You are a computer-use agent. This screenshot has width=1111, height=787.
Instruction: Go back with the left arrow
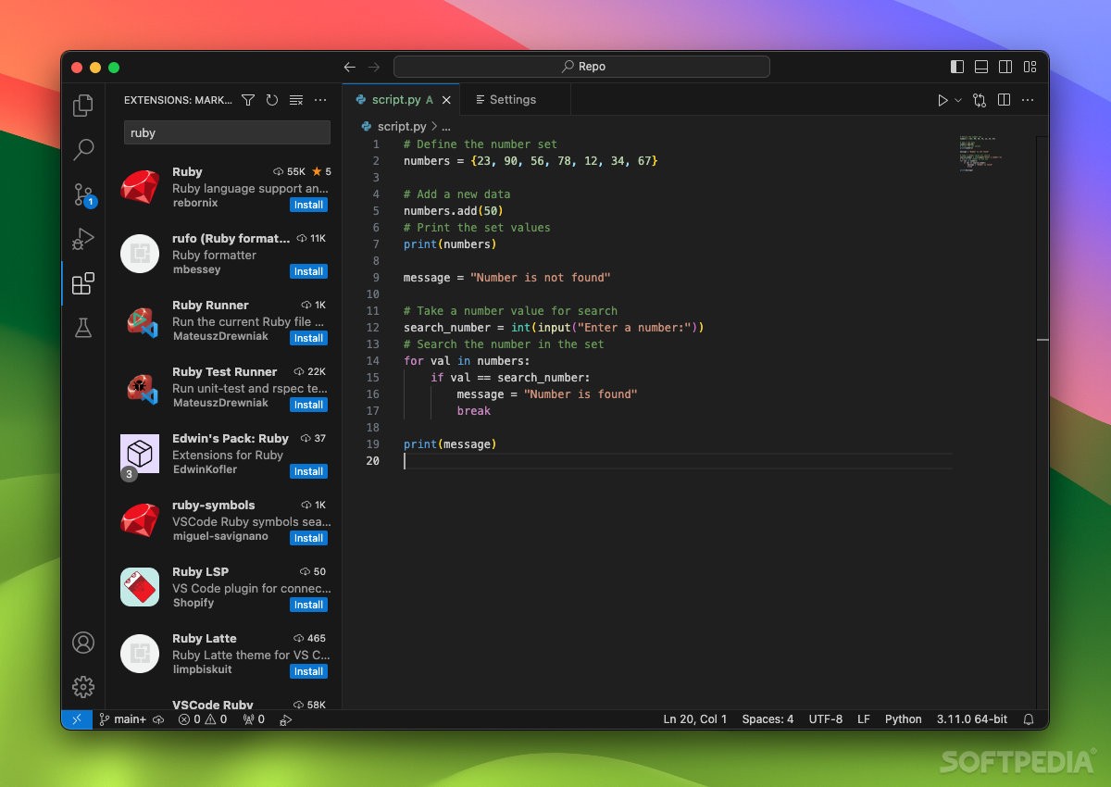[349, 67]
